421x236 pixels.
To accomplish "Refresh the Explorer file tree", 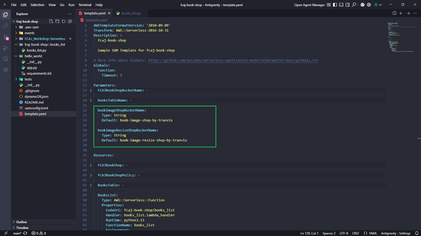I will coord(64,21).
